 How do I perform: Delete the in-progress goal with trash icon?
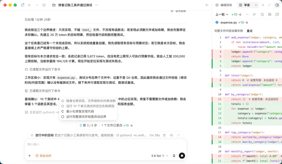click(164, 135)
